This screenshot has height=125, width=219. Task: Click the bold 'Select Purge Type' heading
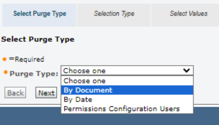click(x=38, y=39)
